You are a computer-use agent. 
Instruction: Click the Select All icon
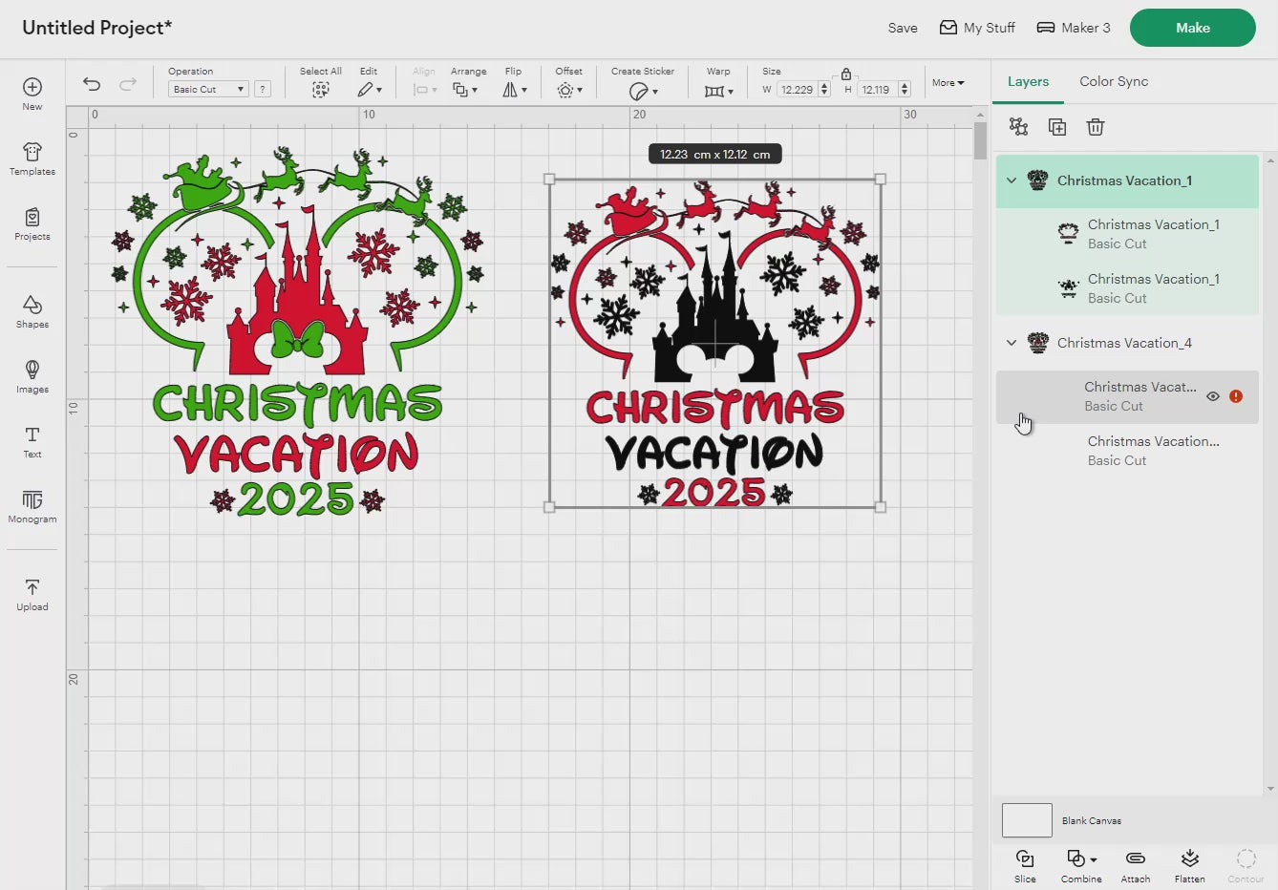pyautogui.click(x=320, y=89)
